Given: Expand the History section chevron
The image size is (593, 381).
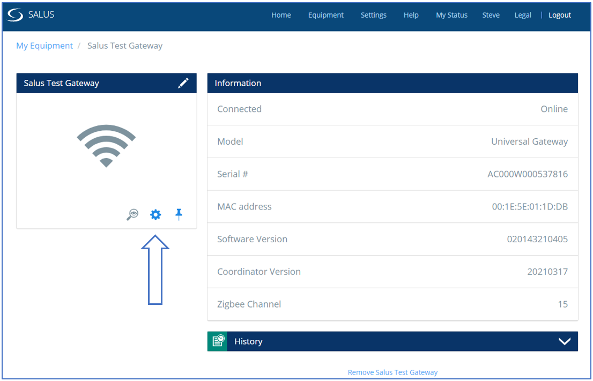Looking at the screenshot, I should [x=565, y=342].
